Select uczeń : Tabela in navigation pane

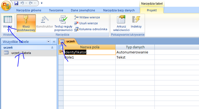click(21, 53)
